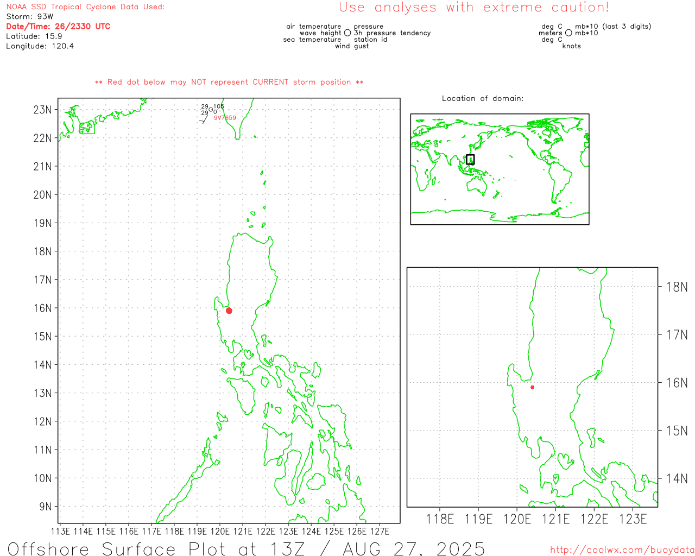Click the 'Latitude: 15.9' text
Screen dimensions: 695x556
point(34,36)
